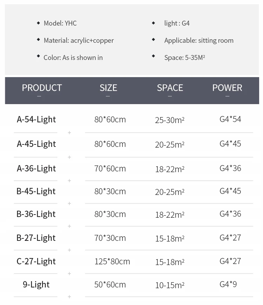Select the A-54-Light product name
The image size is (263, 305).
36,119
